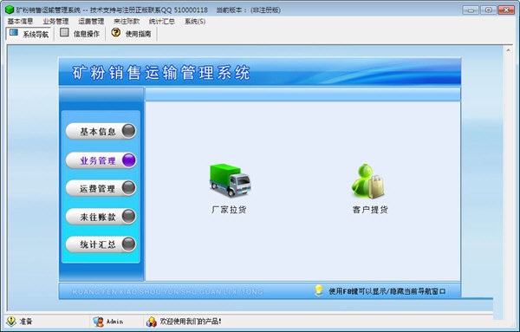Click the light bulb hint icon

coord(318,290)
